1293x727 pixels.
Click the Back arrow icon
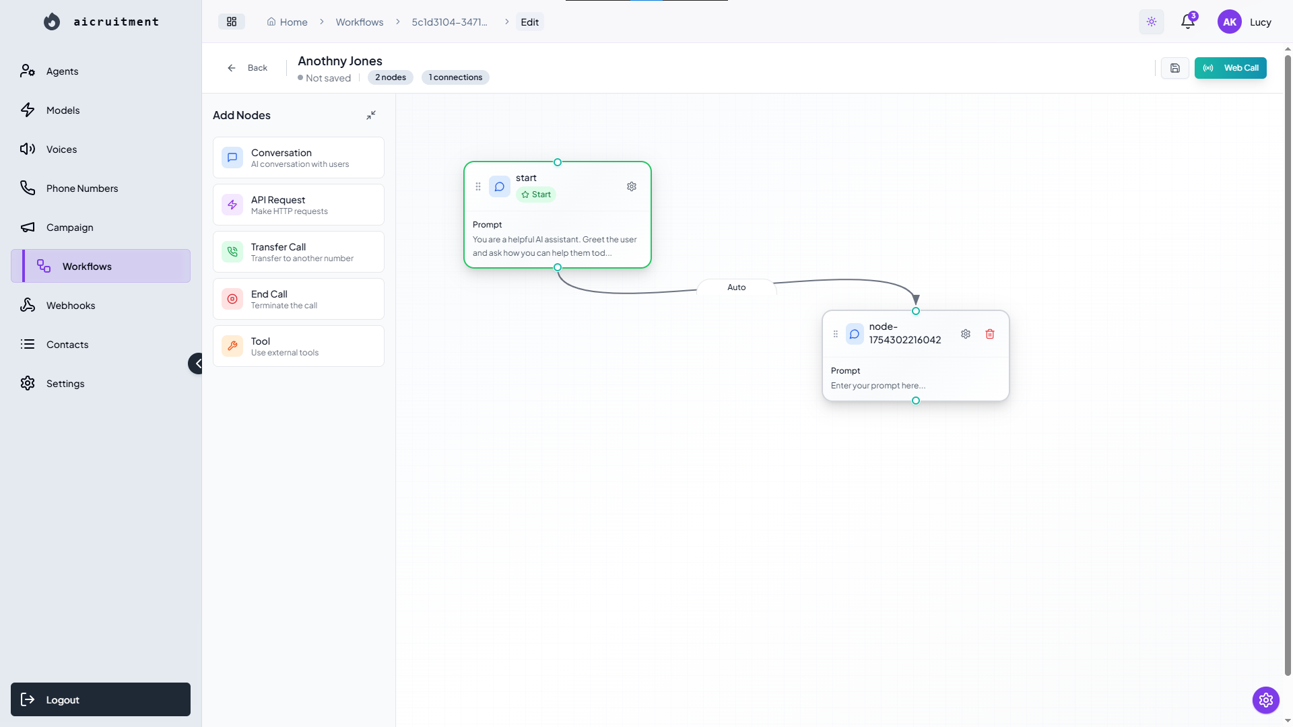[x=232, y=68]
